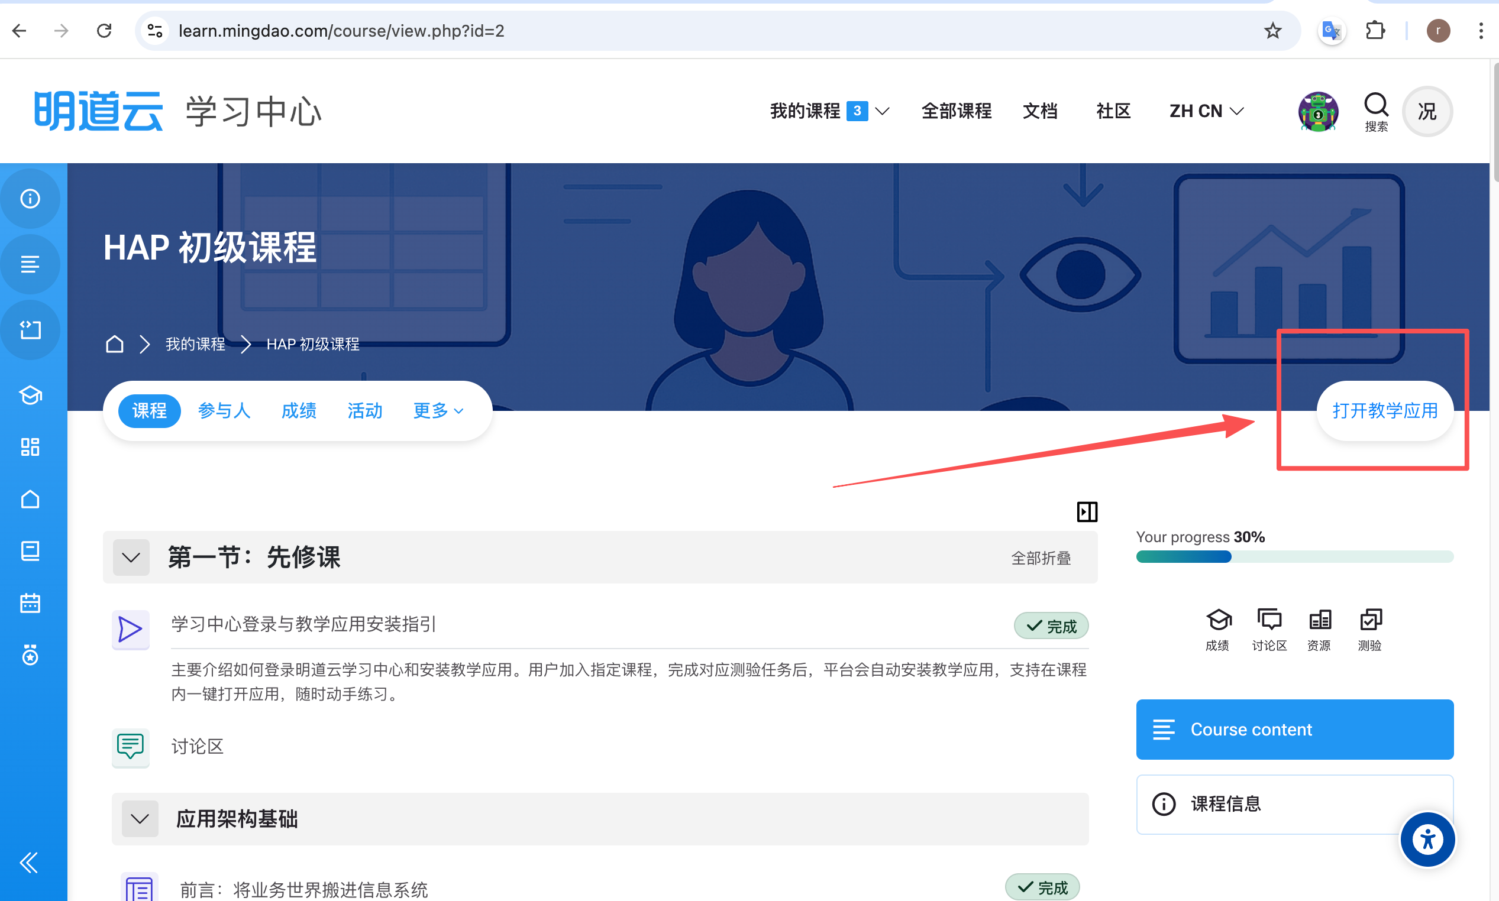Open the graduation cap grades sidebar icon
1499x901 pixels.
pyautogui.click(x=30, y=396)
